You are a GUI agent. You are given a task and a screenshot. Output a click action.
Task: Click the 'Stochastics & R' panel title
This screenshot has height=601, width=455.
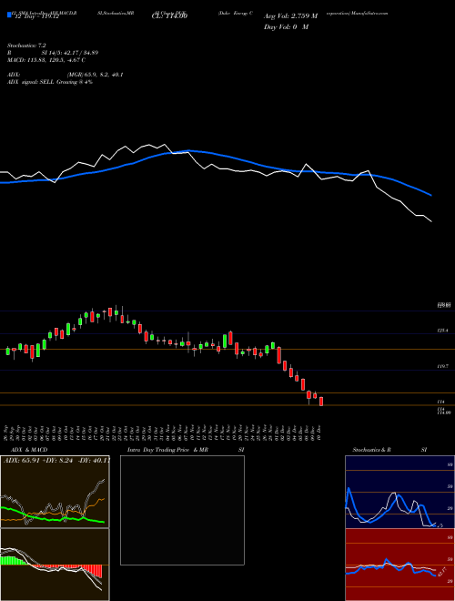click(371, 450)
